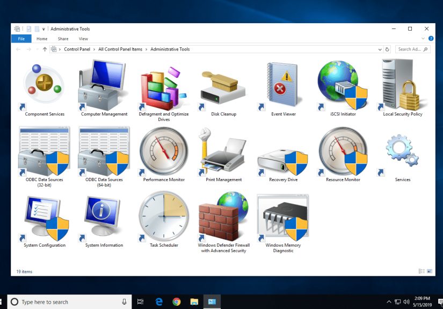
Task: Expand the address bar history dropdown
Action: tap(380, 49)
